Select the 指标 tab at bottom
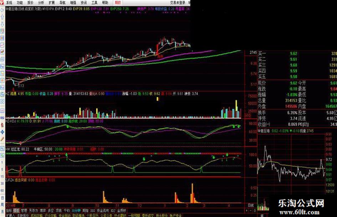 [x=9, y=210]
